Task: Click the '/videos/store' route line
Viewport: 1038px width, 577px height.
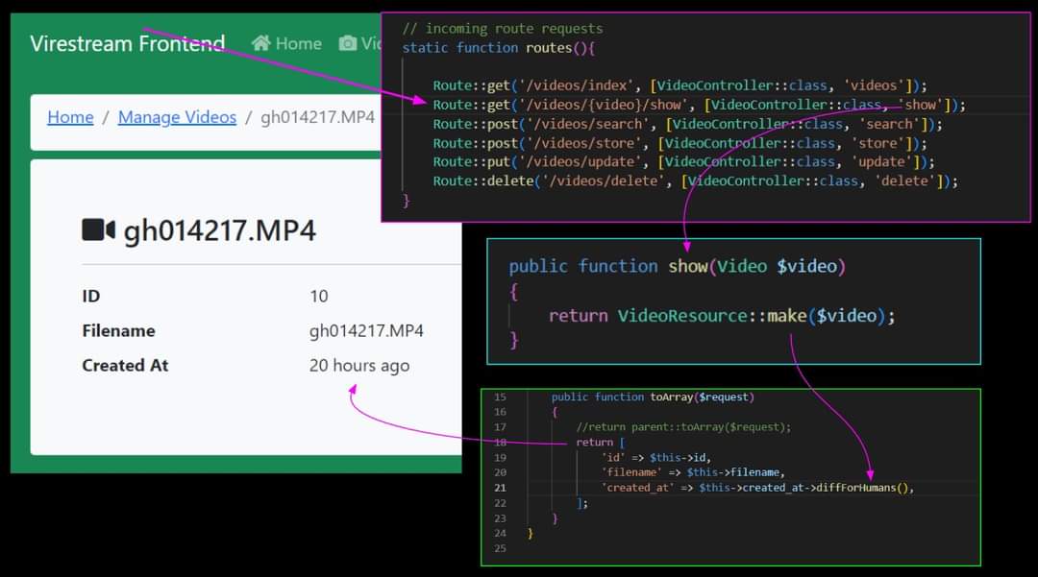Action: point(680,143)
